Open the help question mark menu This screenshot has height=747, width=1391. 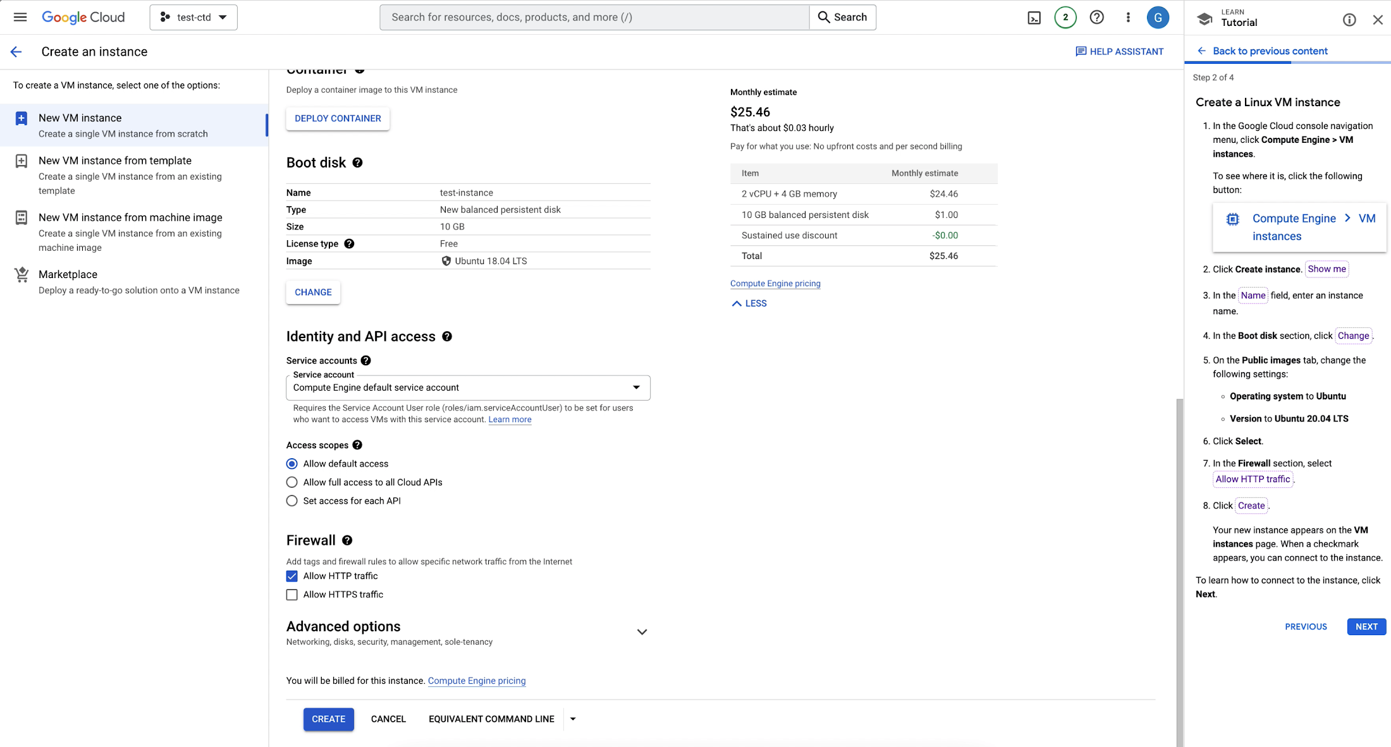click(1097, 17)
